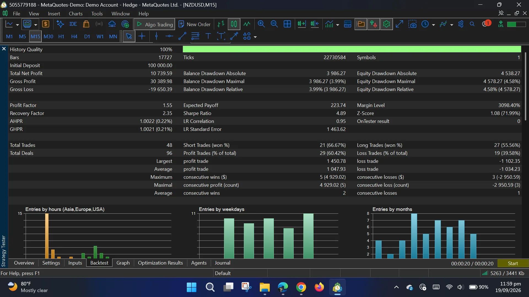Expand the clock periods dropdown arrow

[433, 25]
